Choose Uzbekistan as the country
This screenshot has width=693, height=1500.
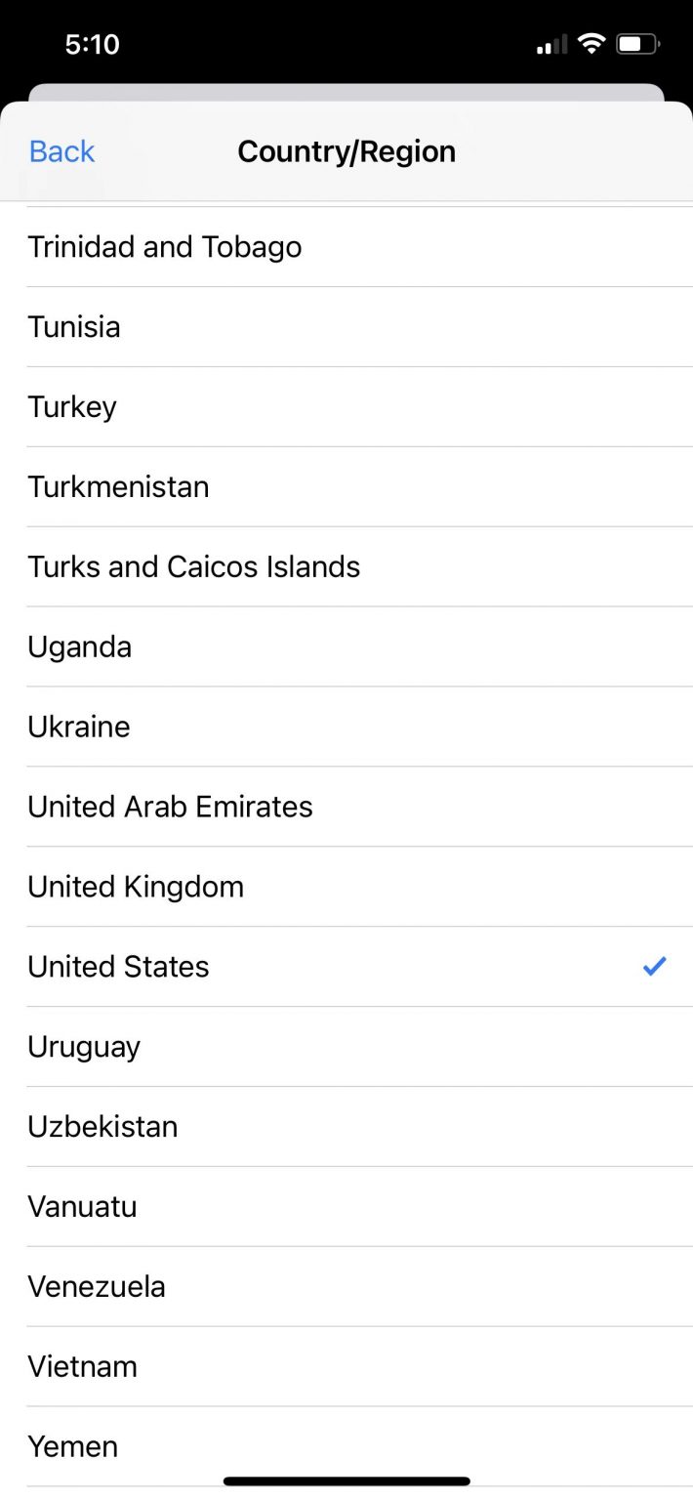[x=102, y=1126]
